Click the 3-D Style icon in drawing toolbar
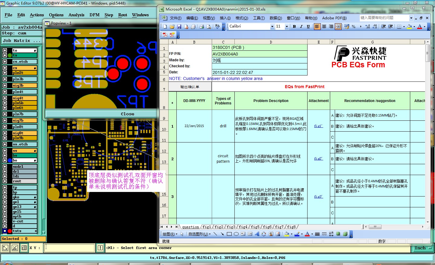This screenshot has width=435, height=265. (x=345, y=234)
